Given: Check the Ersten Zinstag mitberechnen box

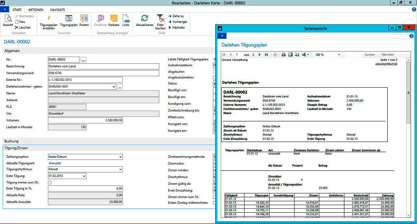Looking at the screenshot, I should click(215, 202).
